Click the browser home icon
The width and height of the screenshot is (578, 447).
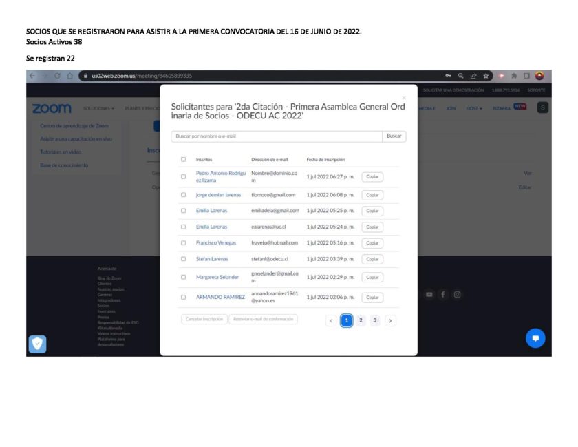[70, 76]
